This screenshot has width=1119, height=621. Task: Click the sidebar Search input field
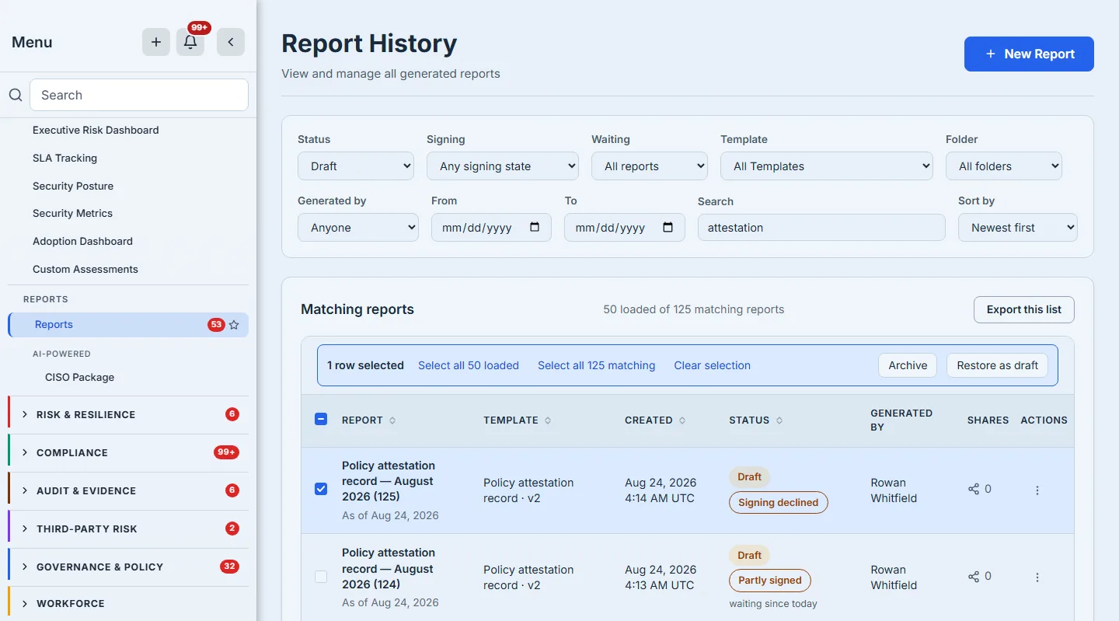point(139,95)
